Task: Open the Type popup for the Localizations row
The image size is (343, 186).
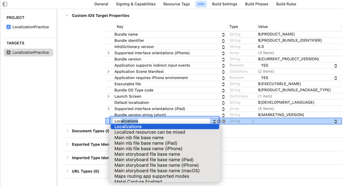Action: [x=252, y=121]
